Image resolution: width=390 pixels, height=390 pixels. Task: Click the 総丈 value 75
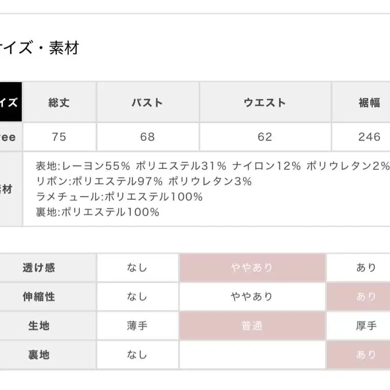click(x=59, y=137)
